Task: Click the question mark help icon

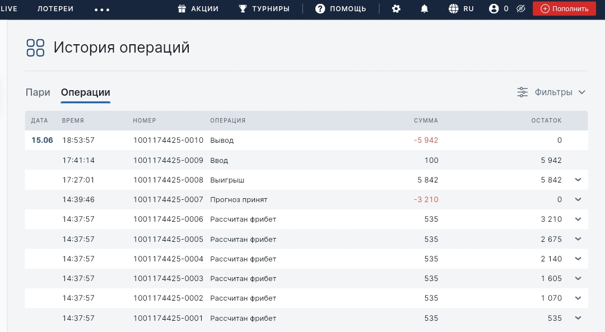Action: (320, 9)
